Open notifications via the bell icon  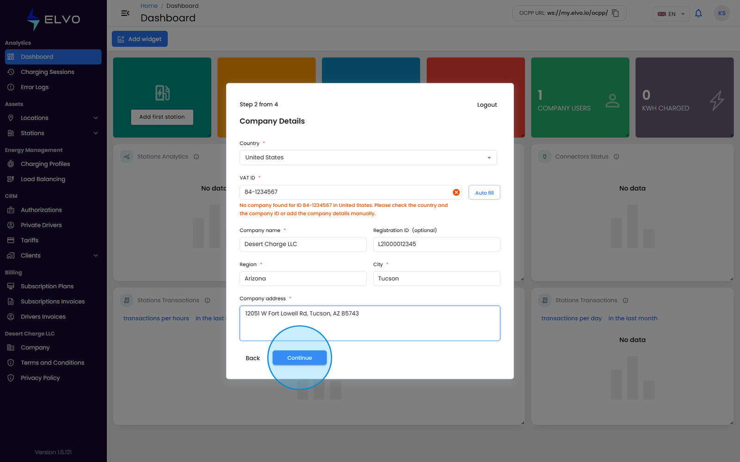[x=698, y=13]
